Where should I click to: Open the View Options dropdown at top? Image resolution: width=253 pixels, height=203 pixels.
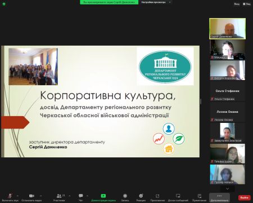[x=156, y=2]
